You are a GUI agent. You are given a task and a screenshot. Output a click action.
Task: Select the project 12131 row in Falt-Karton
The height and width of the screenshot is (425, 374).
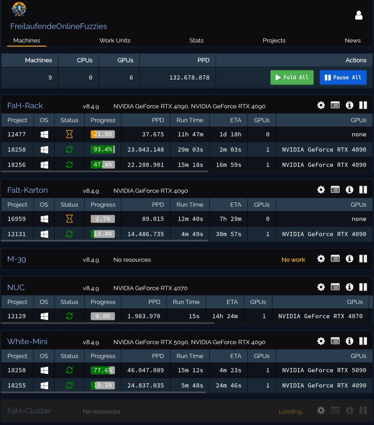click(x=17, y=234)
